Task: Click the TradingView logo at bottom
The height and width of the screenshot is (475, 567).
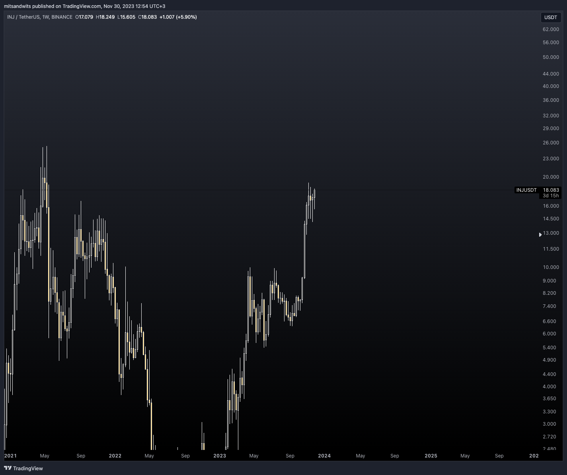Action: point(23,468)
